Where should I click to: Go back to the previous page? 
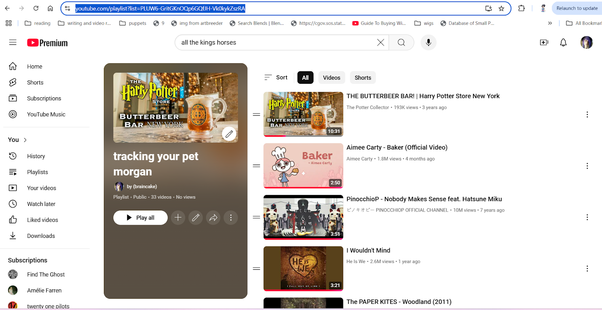pos(7,8)
